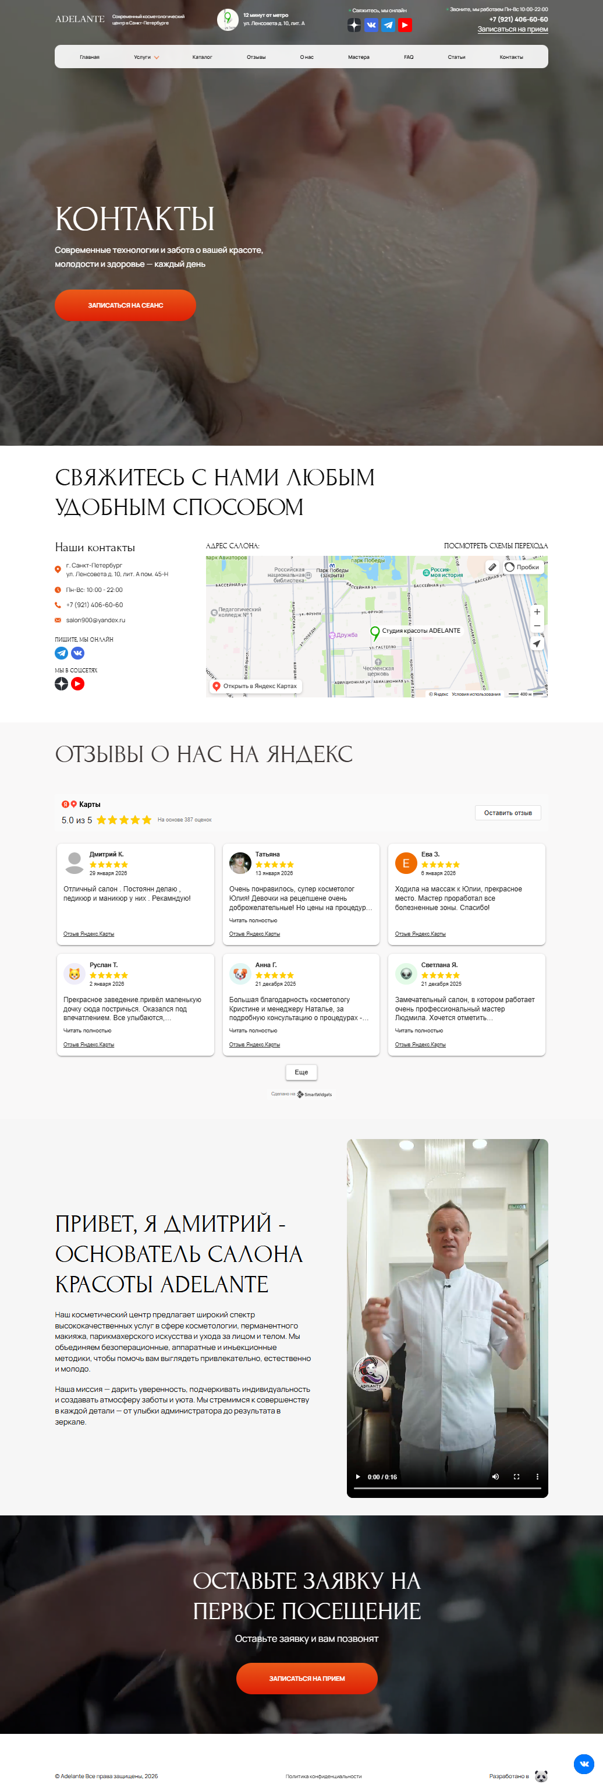Open the video's three-dot options menu
The image size is (603, 1791).
(x=537, y=1476)
